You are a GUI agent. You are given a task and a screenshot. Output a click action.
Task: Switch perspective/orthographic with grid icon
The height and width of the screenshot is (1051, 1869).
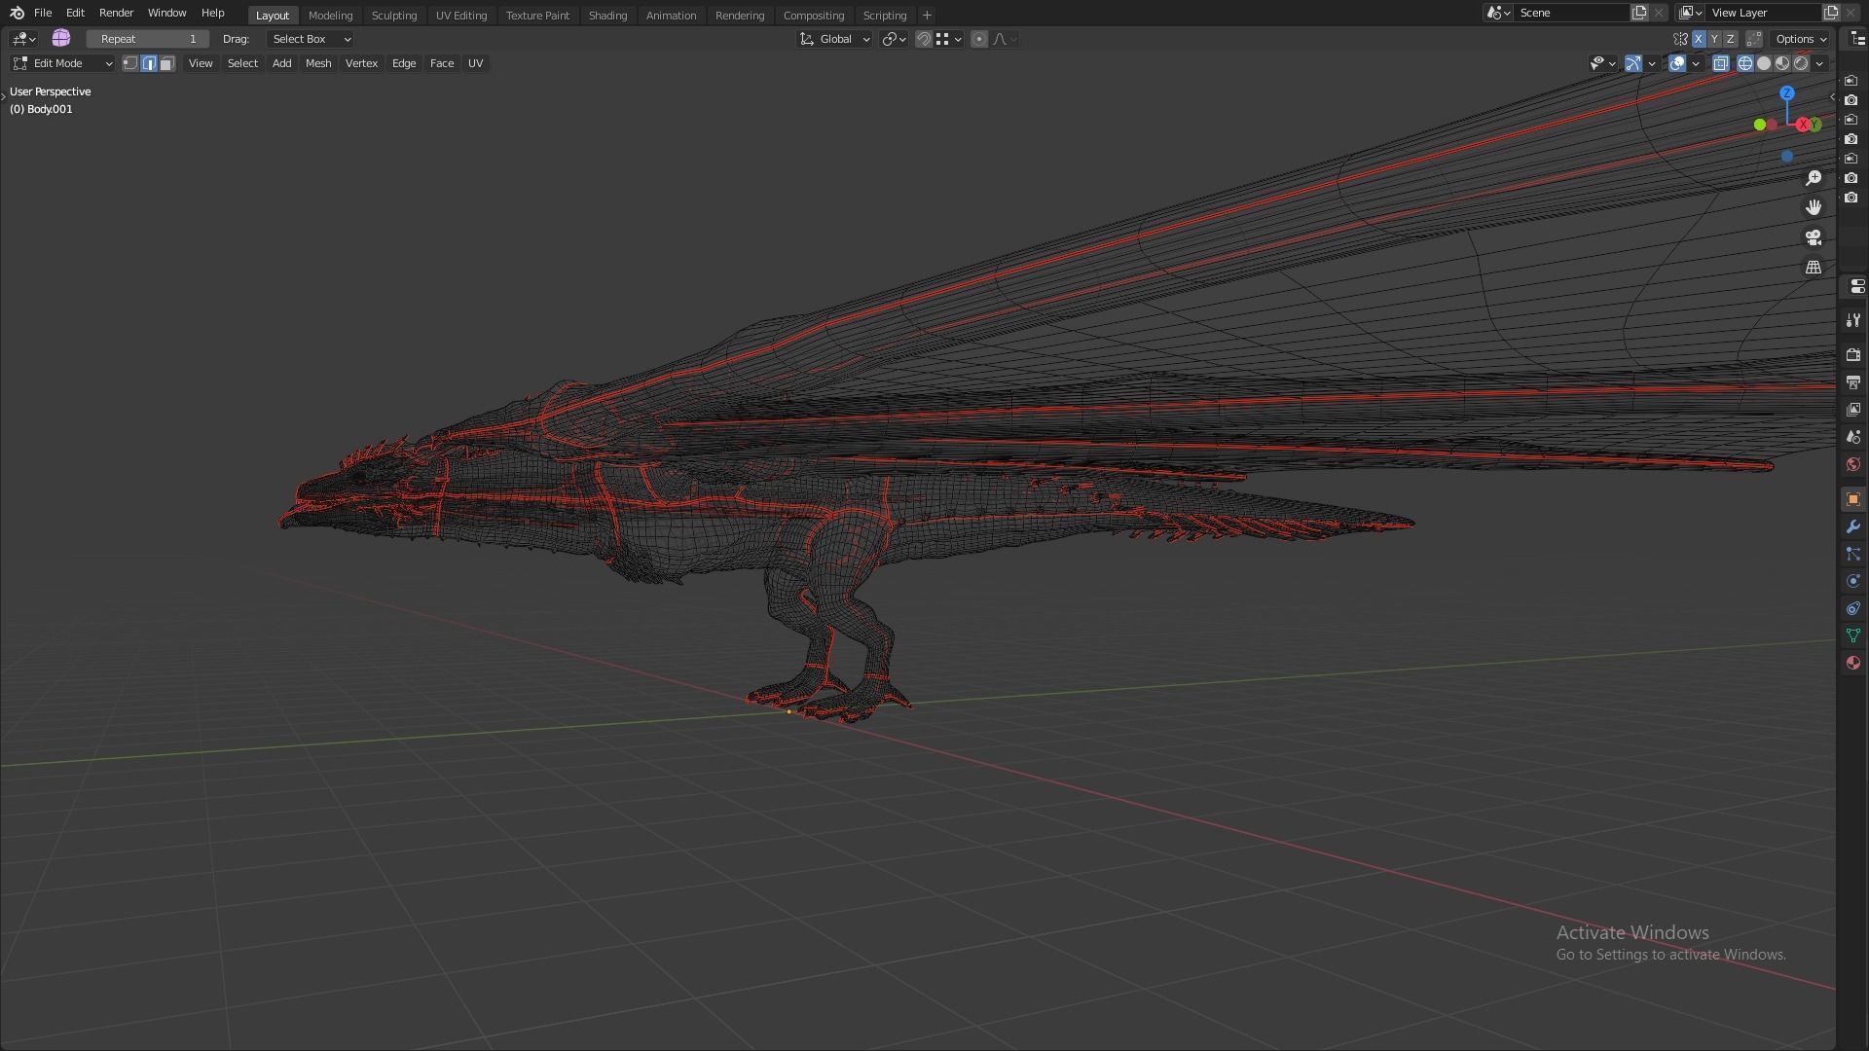pos(1814,267)
